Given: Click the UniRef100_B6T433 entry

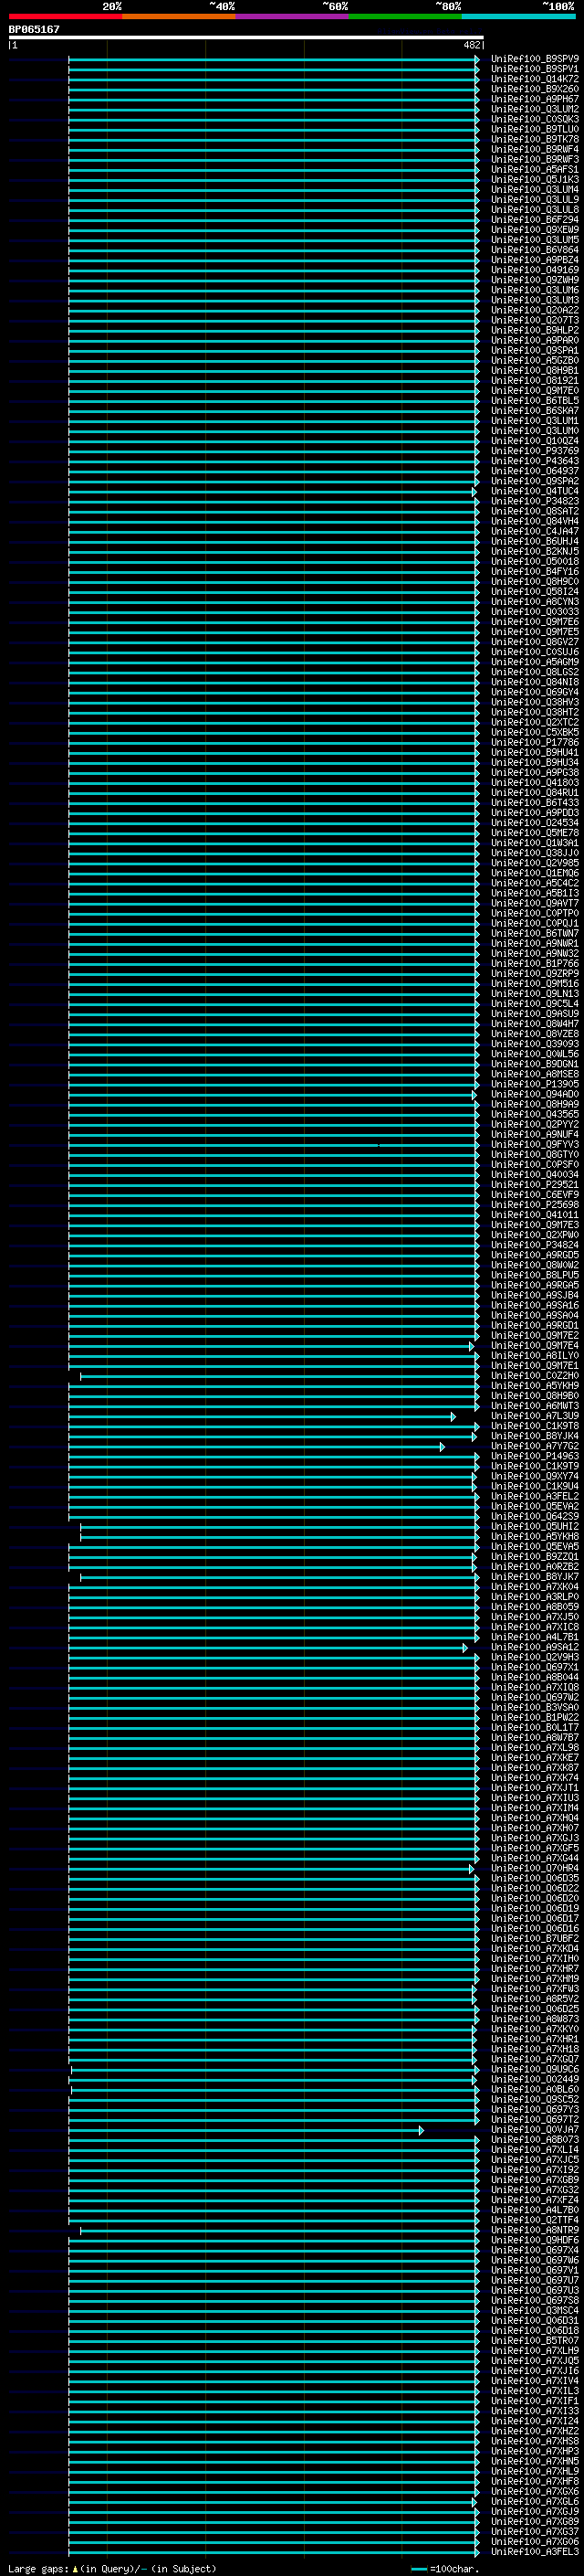Looking at the screenshot, I should tap(534, 803).
